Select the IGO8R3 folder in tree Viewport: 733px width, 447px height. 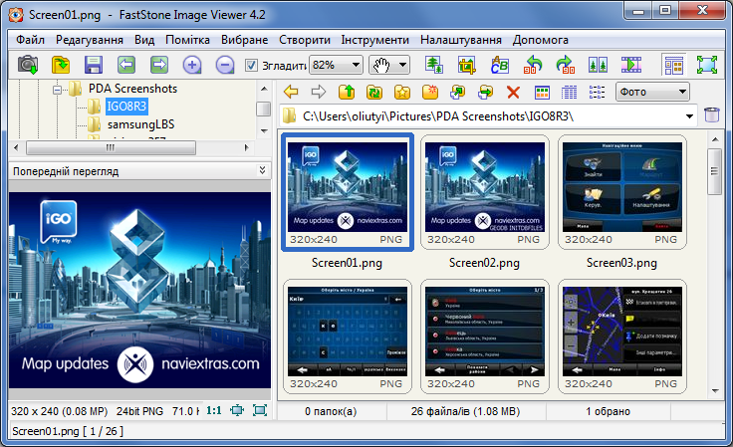point(126,107)
